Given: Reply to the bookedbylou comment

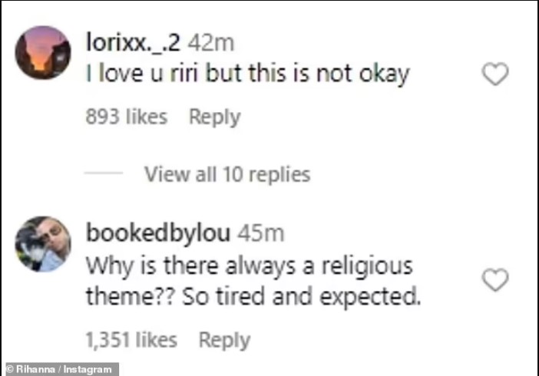Looking at the screenshot, I should 224,340.
